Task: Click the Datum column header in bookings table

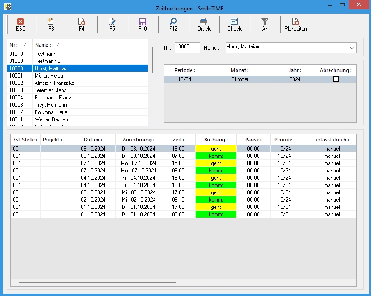Action: point(93,140)
